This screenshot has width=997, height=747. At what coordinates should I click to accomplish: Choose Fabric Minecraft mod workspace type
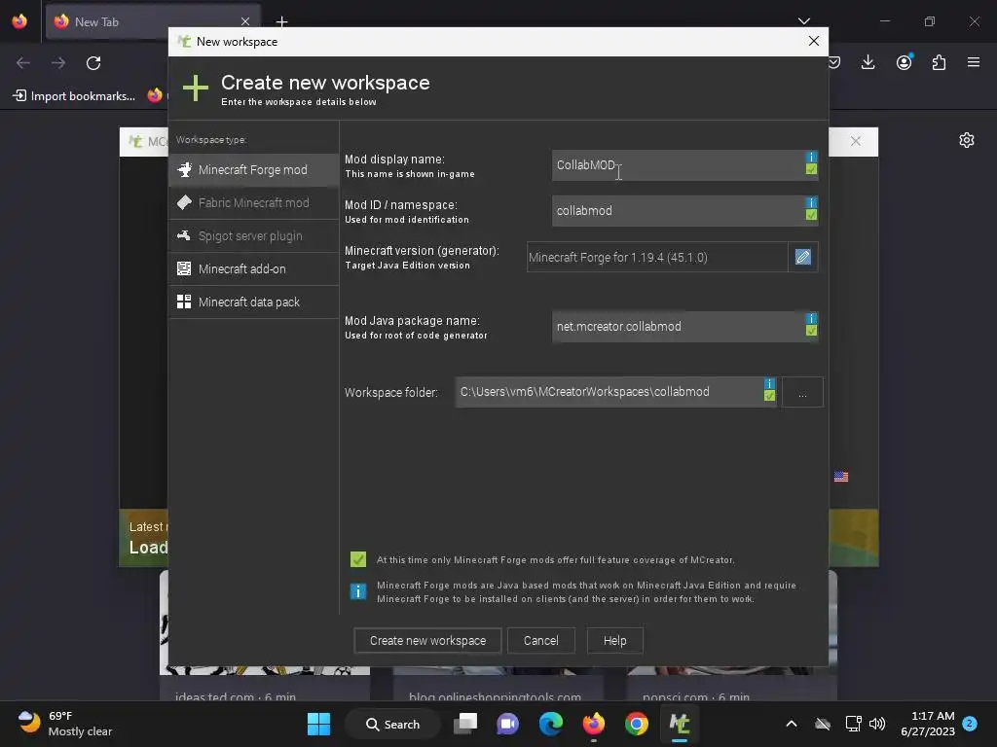[254, 202]
